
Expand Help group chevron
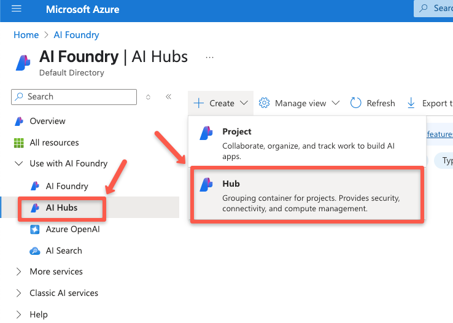point(19,314)
